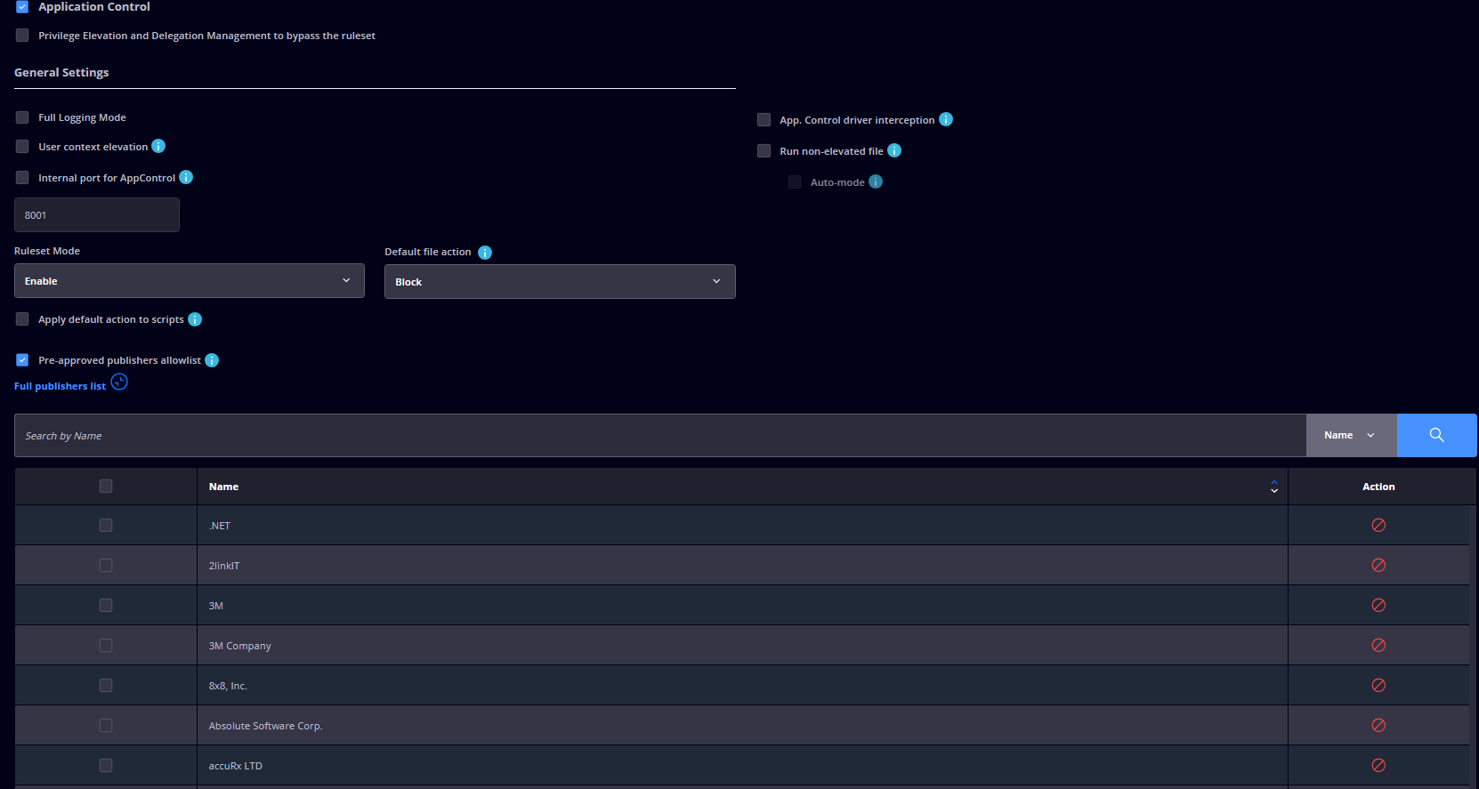Click block icon for 8x8, Inc.
Viewport: 1479px width, 789px height.
[1378, 685]
